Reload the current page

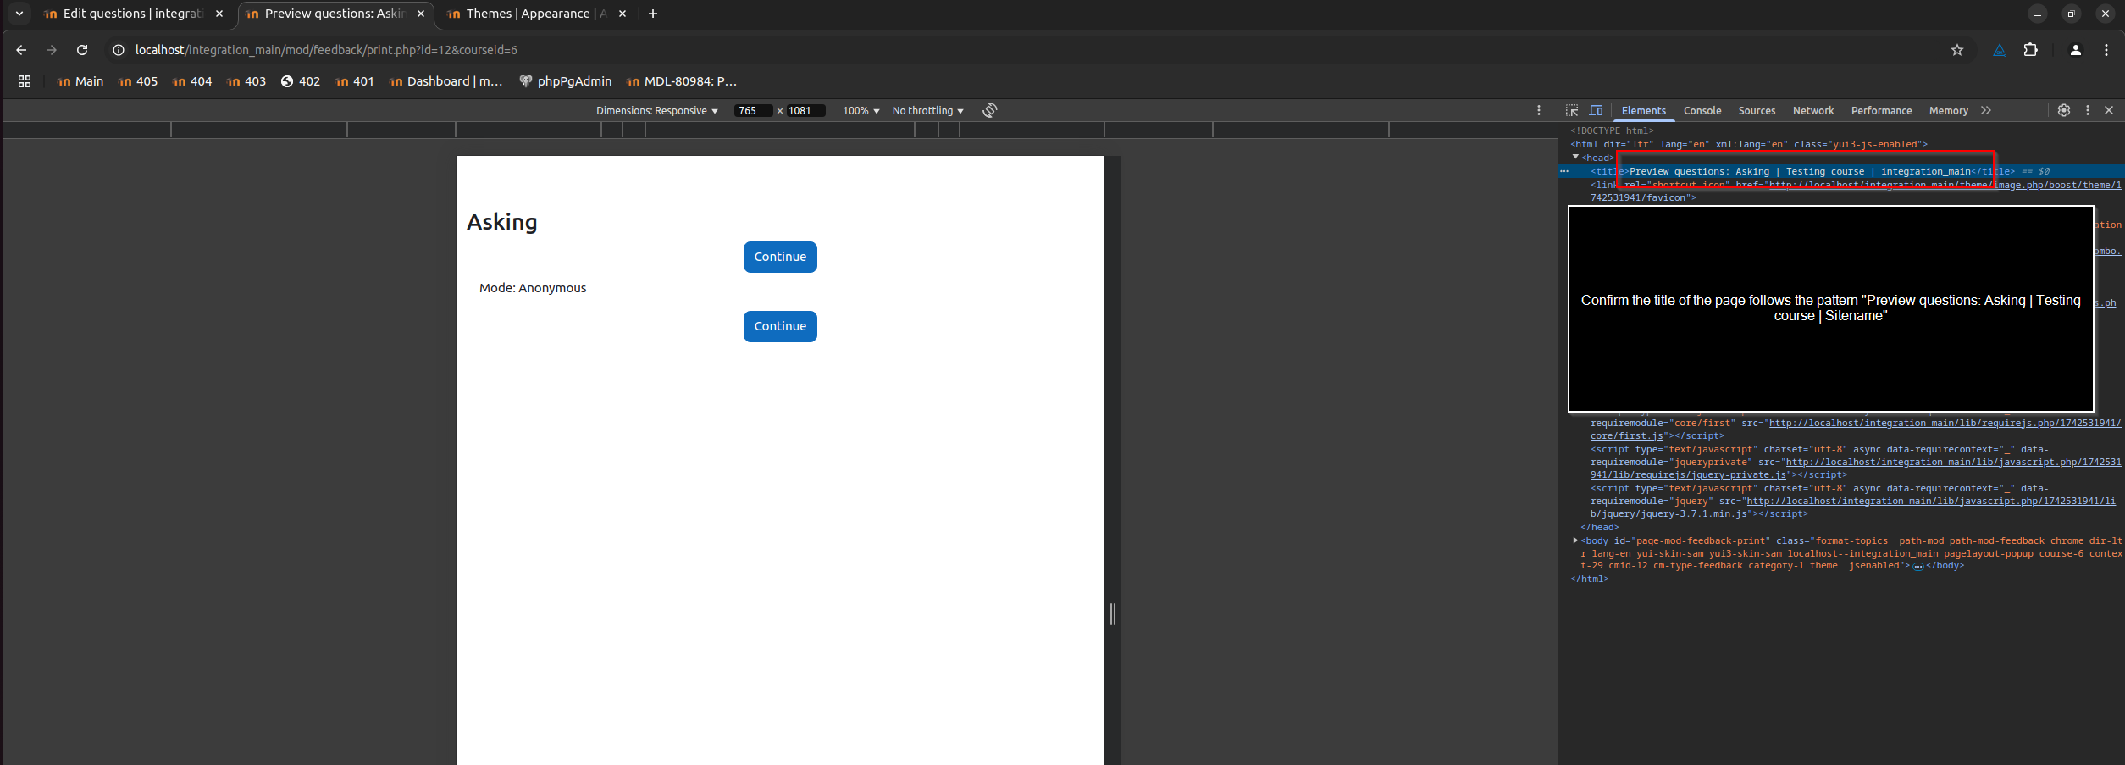(x=82, y=50)
